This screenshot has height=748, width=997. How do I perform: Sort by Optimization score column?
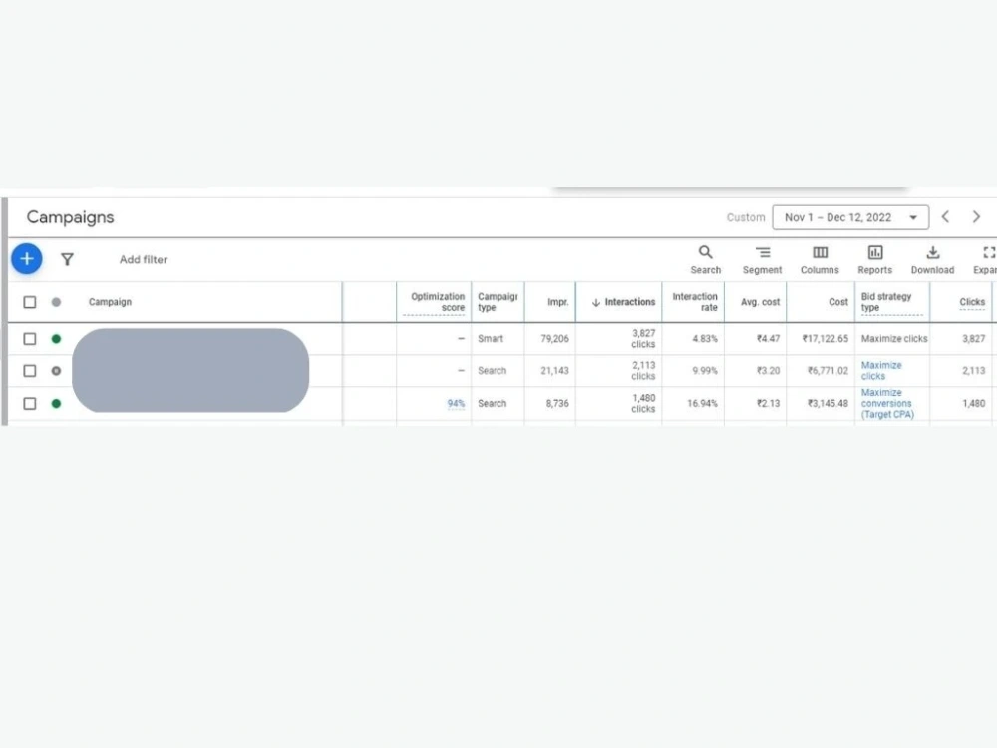click(438, 302)
